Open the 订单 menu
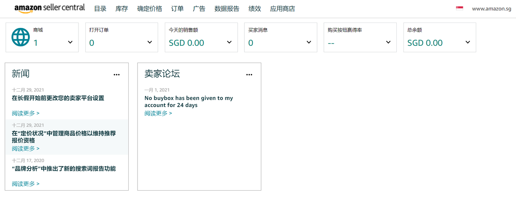 click(177, 9)
